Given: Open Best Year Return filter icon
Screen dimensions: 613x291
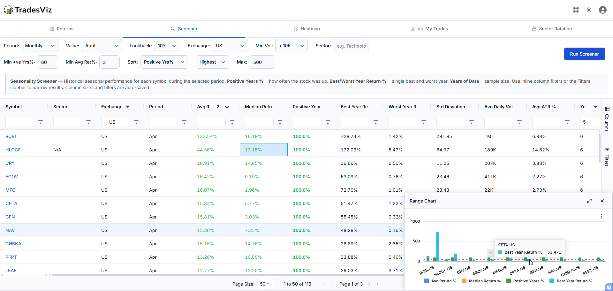Looking at the screenshot, I should (376, 122).
